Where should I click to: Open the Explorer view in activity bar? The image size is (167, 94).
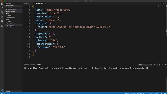(2, 4)
